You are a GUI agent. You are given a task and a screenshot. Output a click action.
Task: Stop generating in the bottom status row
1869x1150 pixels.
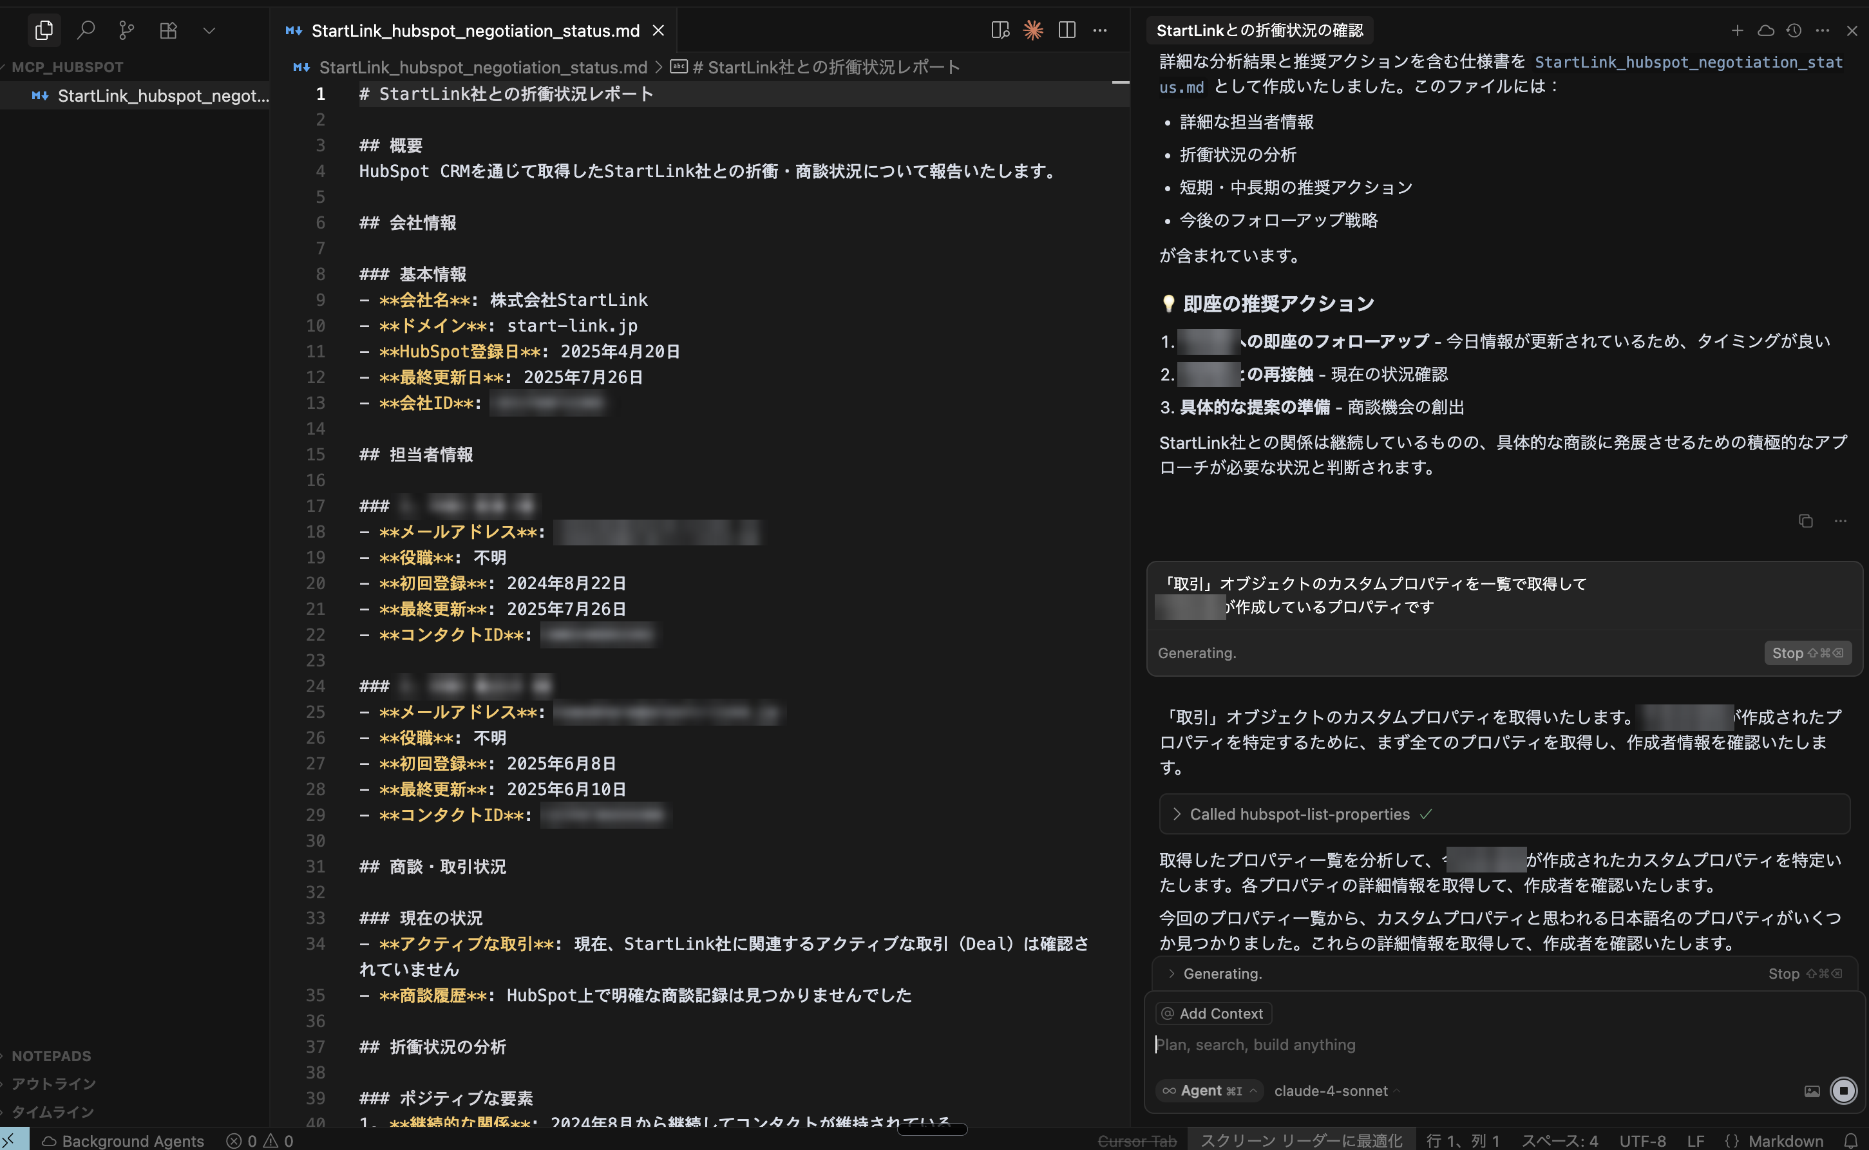[1805, 974]
